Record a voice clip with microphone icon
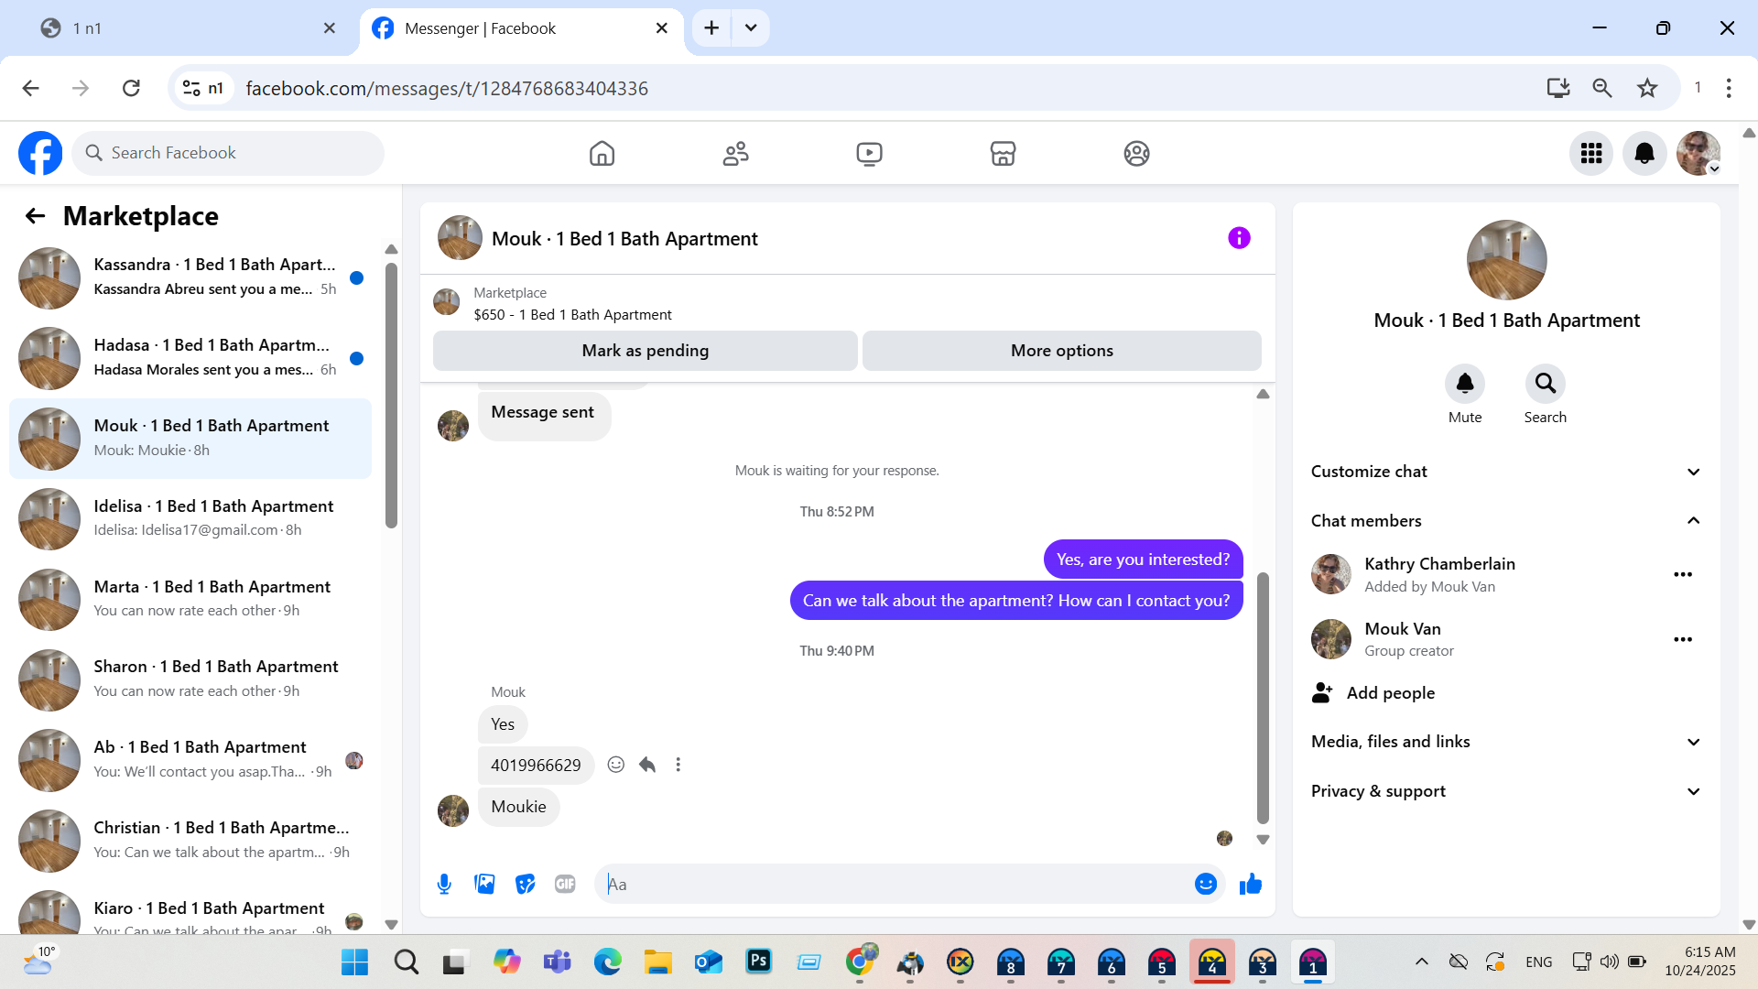This screenshot has width=1758, height=989. (444, 884)
